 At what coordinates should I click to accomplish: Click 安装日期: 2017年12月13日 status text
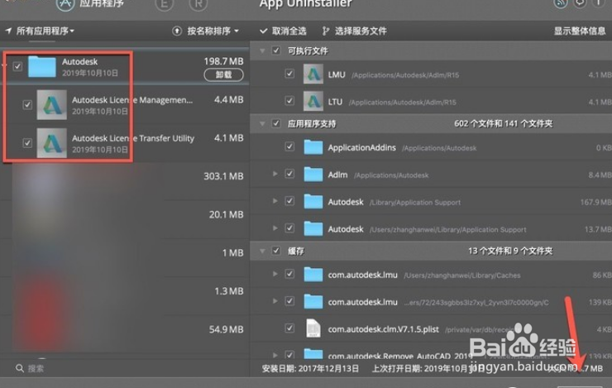click(x=310, y=368)
